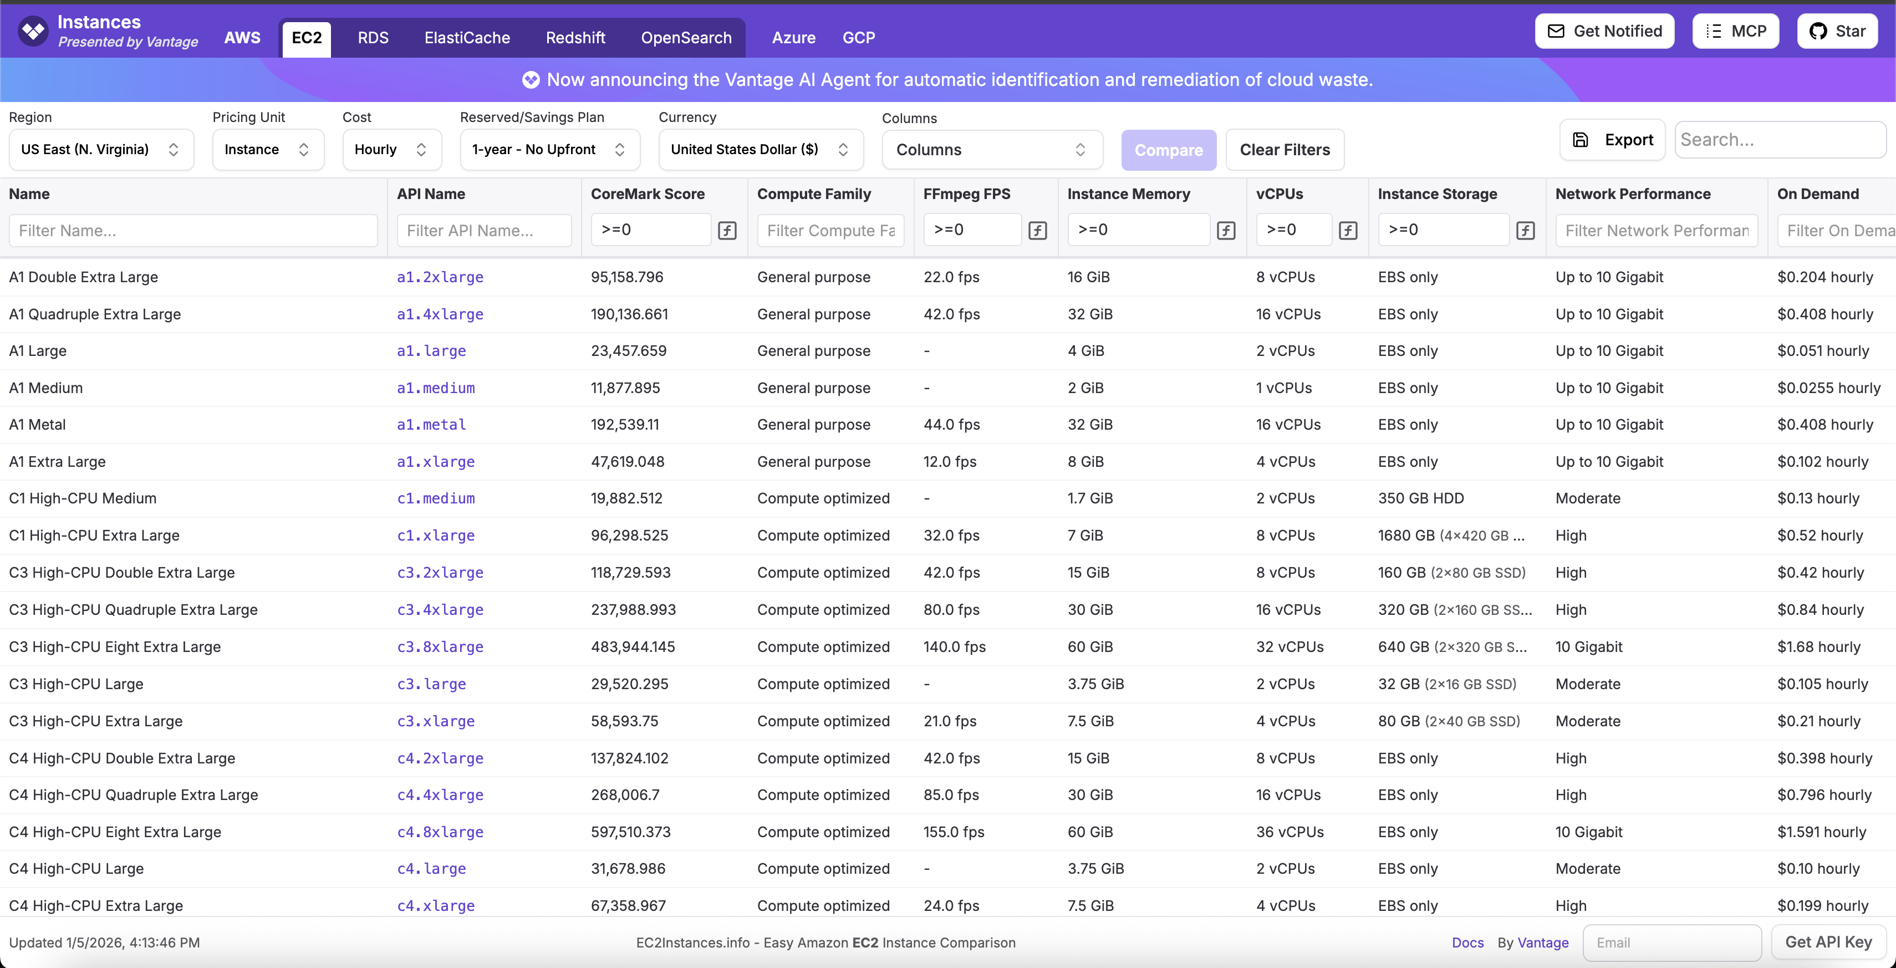
Task: Click the vCPUs filter function icon
Action: tap(1348, 231)
